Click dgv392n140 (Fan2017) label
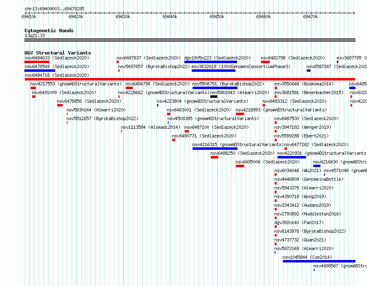 click(299, 222)
